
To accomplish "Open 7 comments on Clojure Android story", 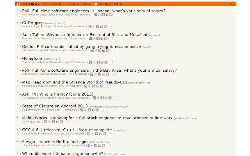I will [x=70, y=110].
